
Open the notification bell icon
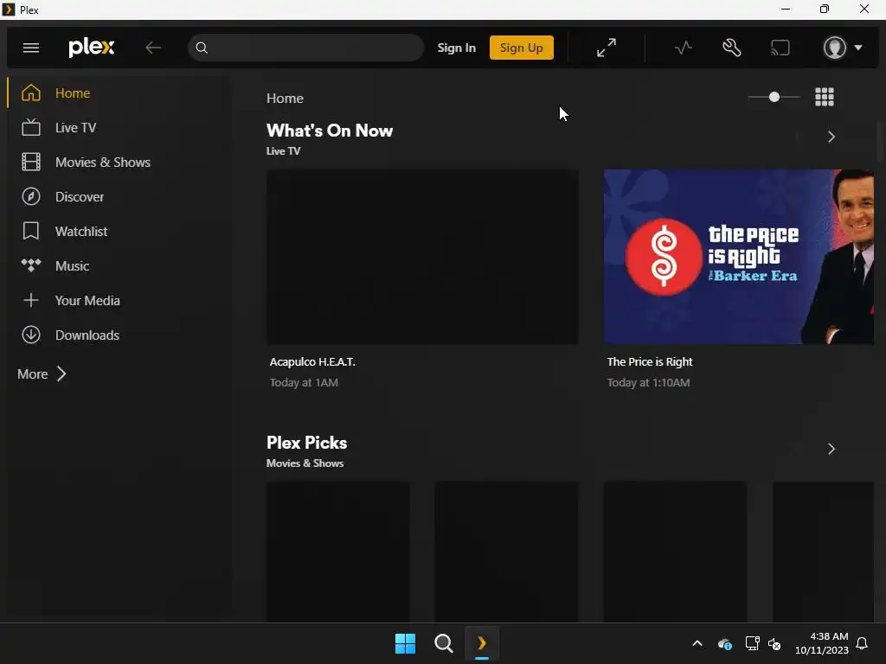tap(862, 643)
